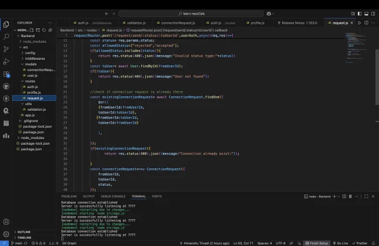Add a new terminal with plus

(334, 196)
